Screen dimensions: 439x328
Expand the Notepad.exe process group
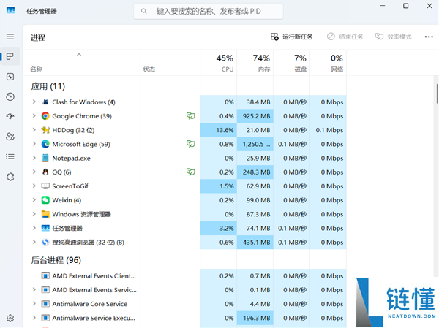[34, 158]
